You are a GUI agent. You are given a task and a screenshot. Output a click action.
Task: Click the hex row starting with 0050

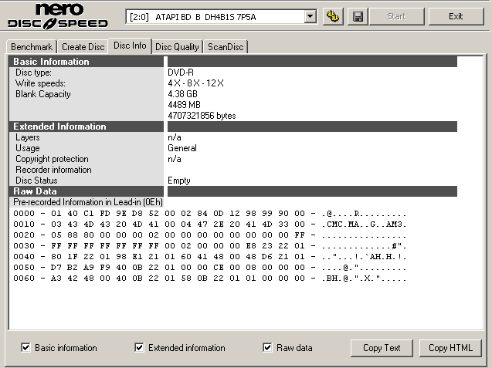pos(209,268)
